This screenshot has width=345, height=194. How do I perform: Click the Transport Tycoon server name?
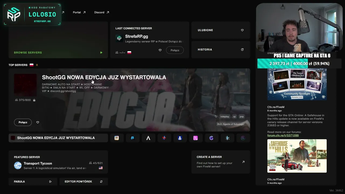38,163
